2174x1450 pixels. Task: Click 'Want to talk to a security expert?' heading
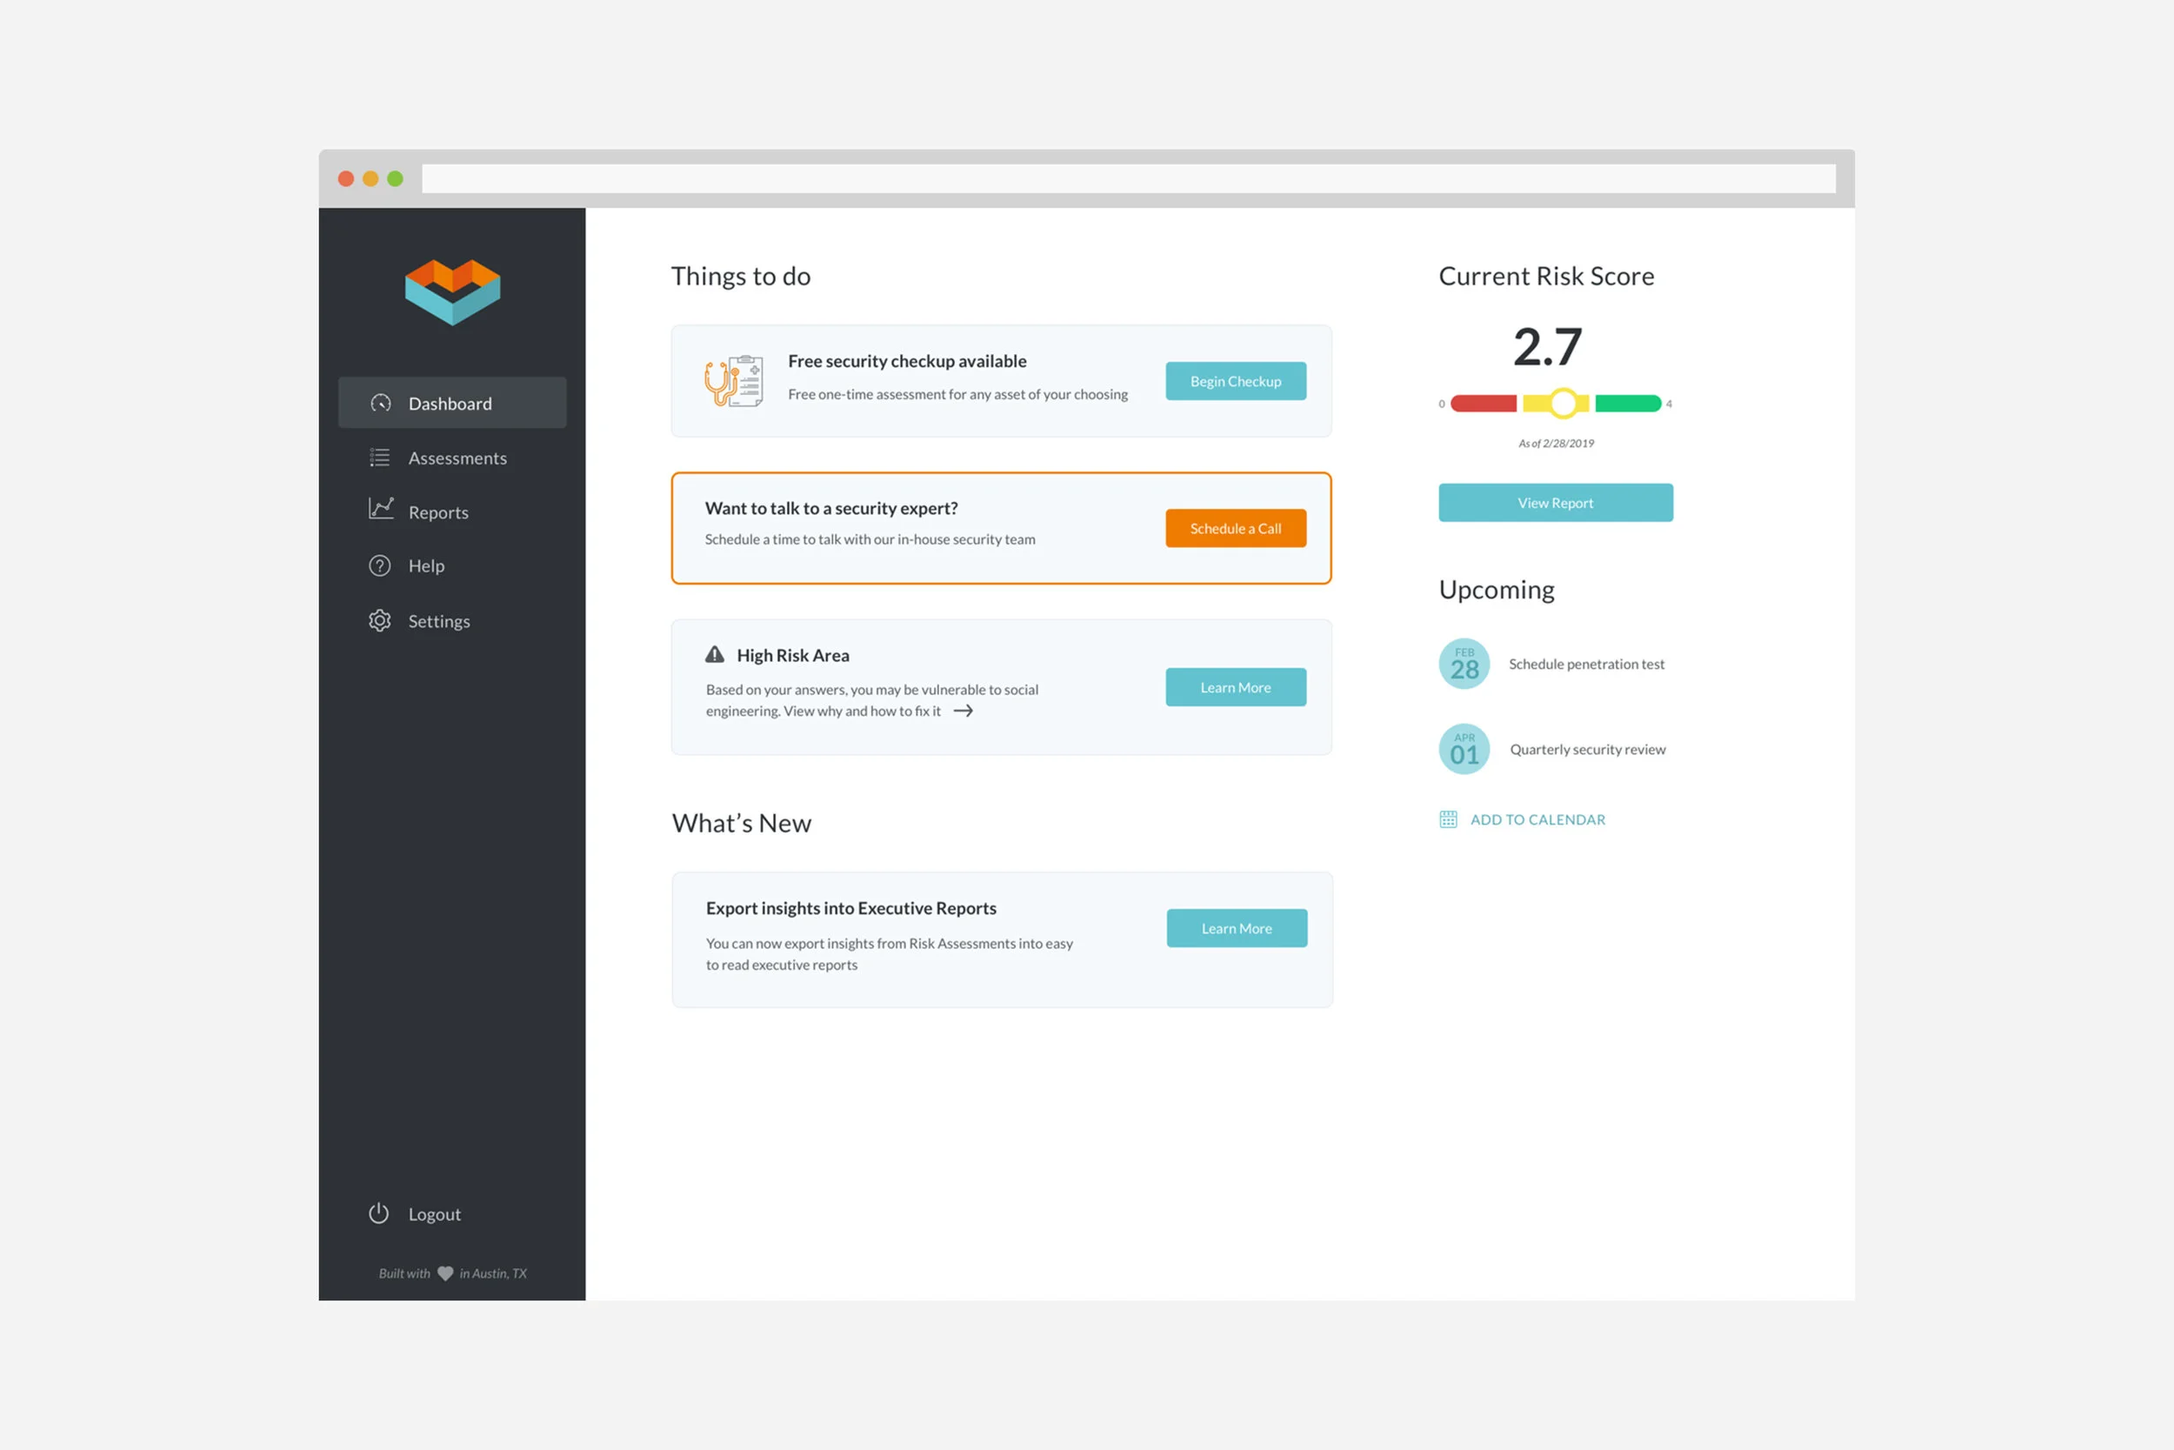point(831,508)
